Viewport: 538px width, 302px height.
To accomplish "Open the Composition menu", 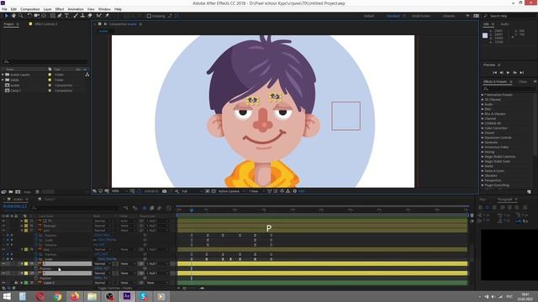I will pos(30,9).
